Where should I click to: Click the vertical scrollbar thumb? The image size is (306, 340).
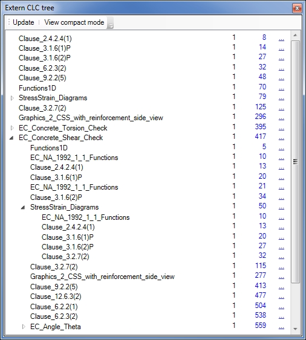coord(295,161)
